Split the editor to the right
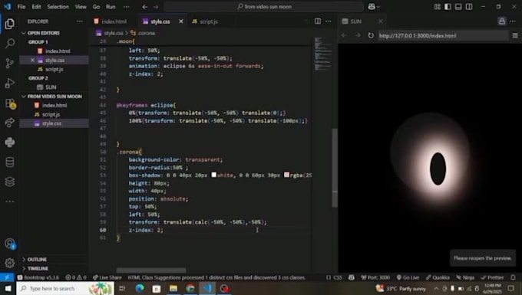The height and width of the screenshot is (295, 522). 318,21
